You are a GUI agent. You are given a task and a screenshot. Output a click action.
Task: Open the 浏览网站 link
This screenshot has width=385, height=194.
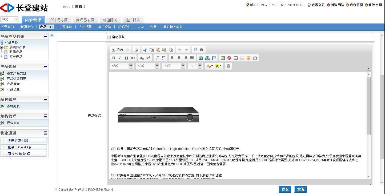335,5
